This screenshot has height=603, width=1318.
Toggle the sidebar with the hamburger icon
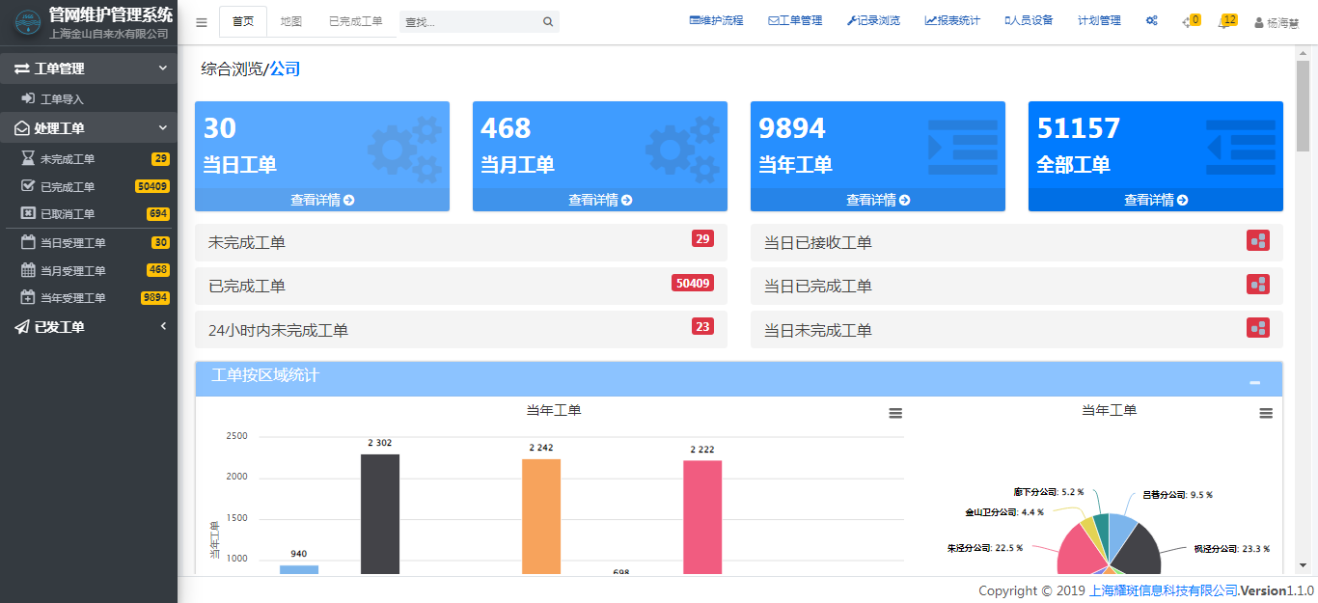[x=202, y=22]
